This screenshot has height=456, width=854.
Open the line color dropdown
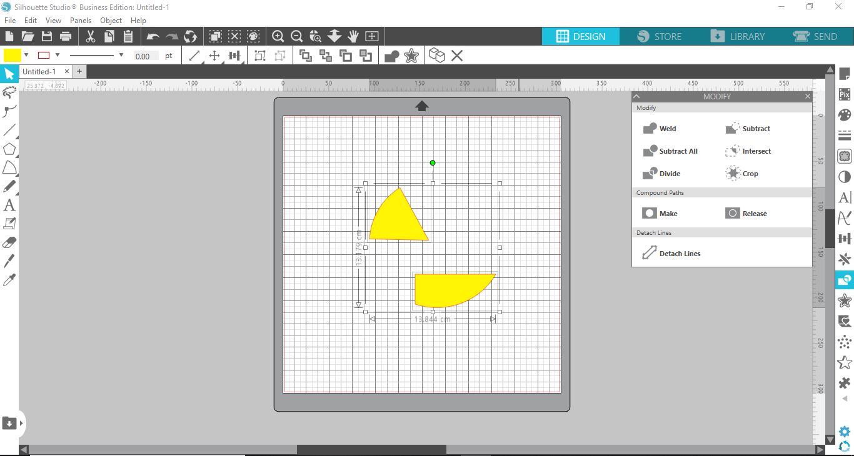click(x=57, y=55)
